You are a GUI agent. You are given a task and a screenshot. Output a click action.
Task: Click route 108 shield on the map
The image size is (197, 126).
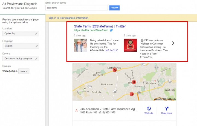(x=157, y=67)
